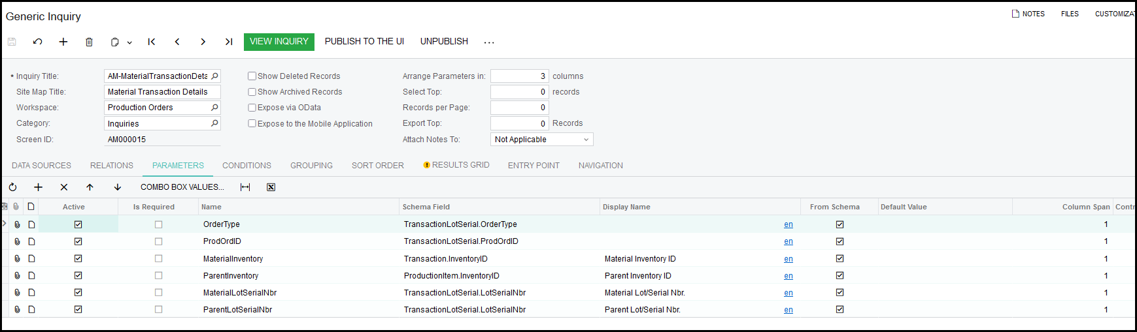This screenshot has height=332, width=1137.
Task: Go to the first record
Action: [x=152, y=42]
